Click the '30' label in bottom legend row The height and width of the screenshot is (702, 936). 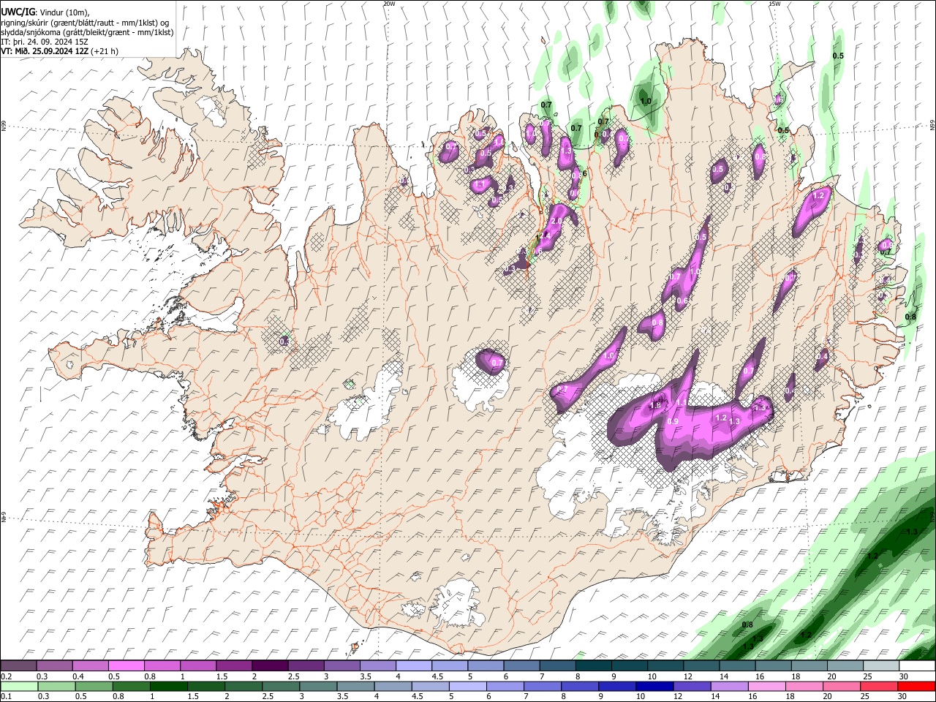coord(902,696)
